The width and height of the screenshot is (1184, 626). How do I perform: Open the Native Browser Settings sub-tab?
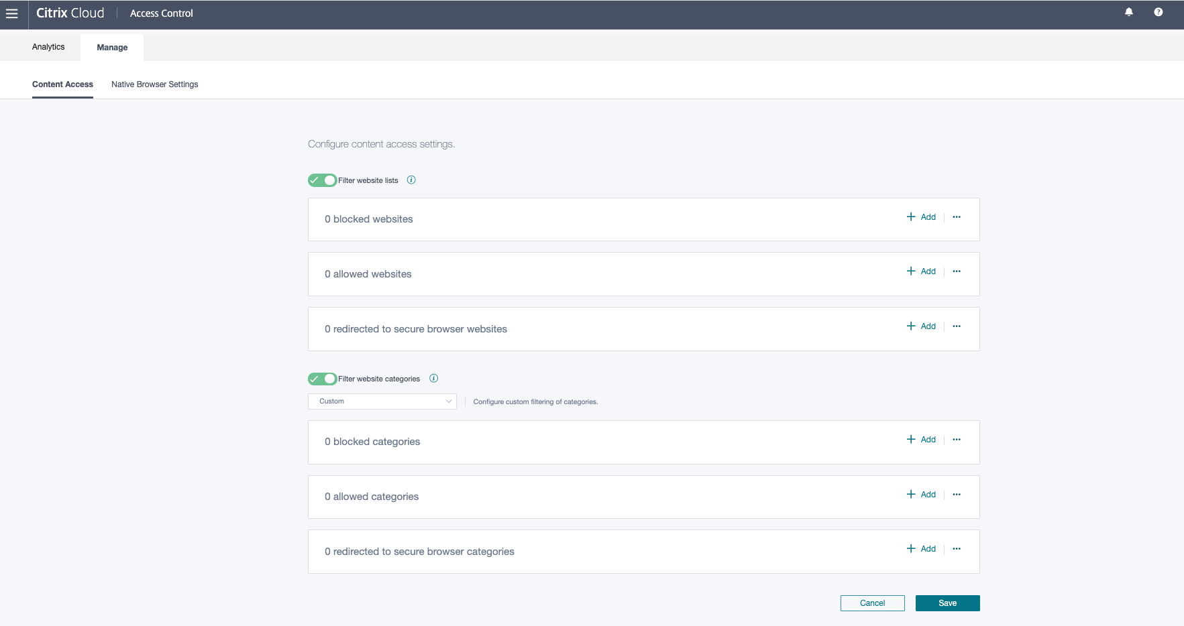click(155, 84)
